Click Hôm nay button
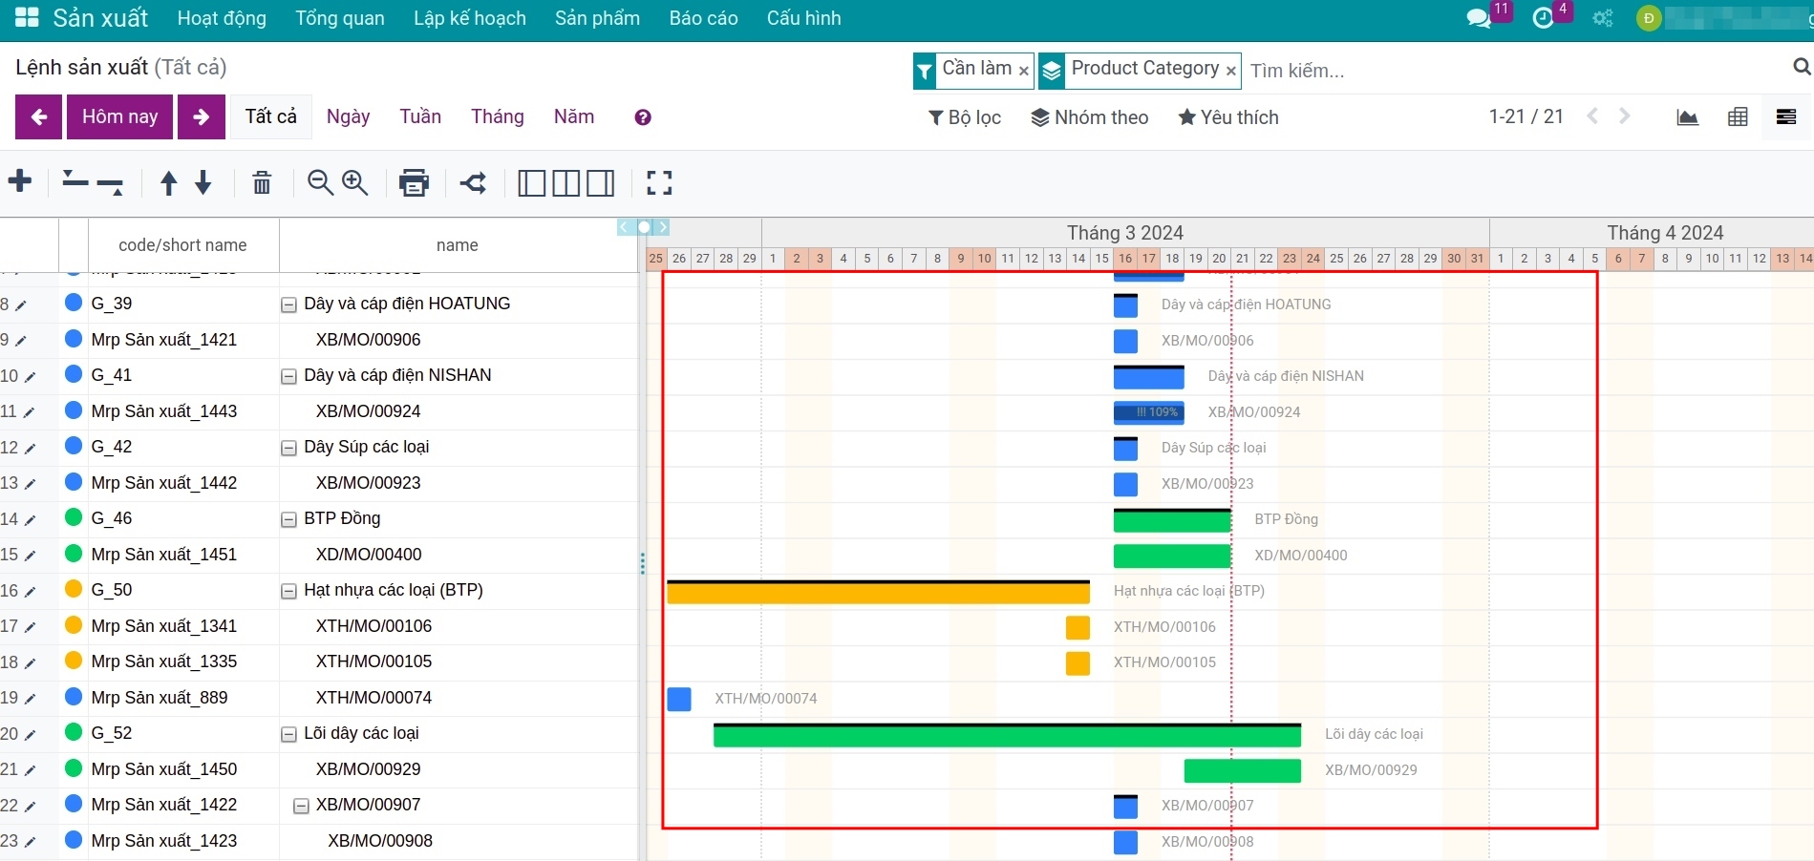 120,116
